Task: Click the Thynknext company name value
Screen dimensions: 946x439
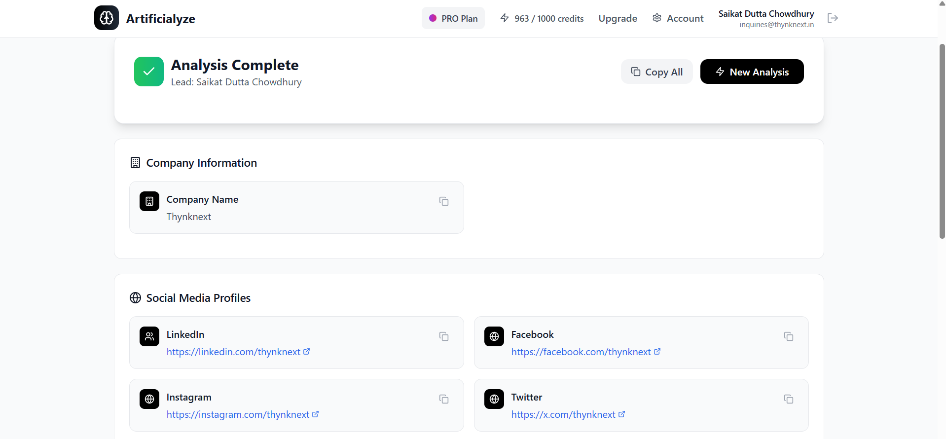Action: point(189,217)
